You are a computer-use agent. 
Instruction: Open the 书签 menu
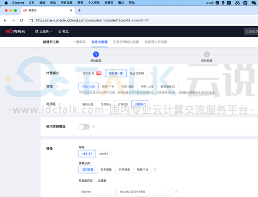80,3
